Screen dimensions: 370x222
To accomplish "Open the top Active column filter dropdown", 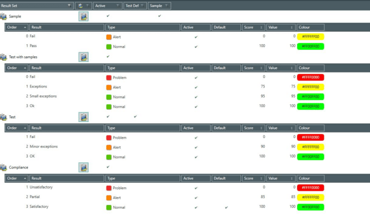I will pyautogui.click(x=117, y=6).
